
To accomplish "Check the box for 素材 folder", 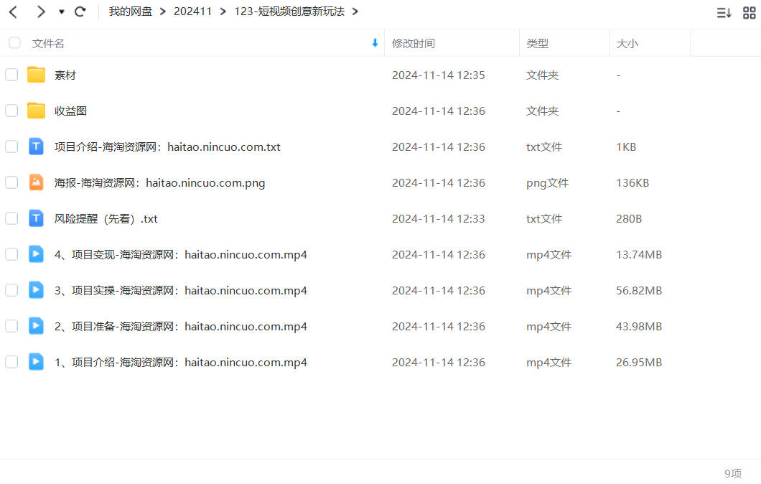I will pyautogui.click(x=11, y=75).
